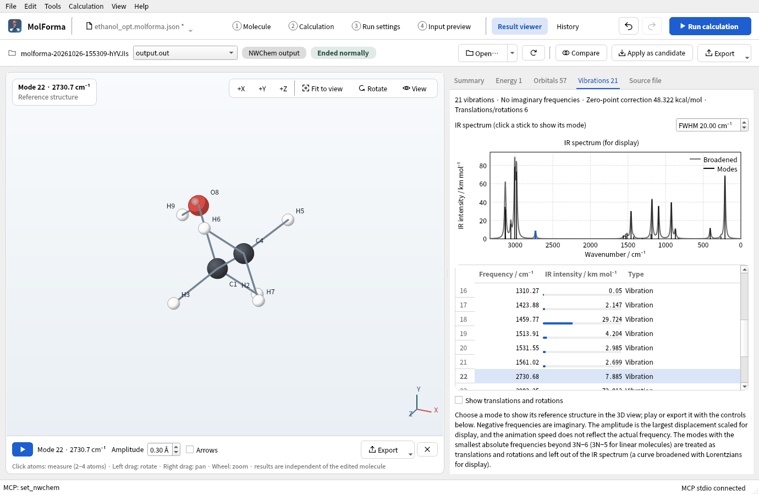Open the Calculation menu

86,6
